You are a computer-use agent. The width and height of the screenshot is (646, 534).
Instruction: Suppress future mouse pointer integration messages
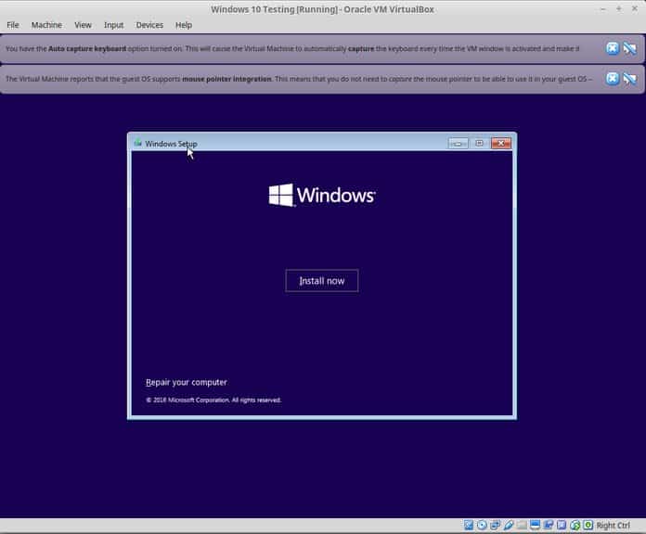629,79
